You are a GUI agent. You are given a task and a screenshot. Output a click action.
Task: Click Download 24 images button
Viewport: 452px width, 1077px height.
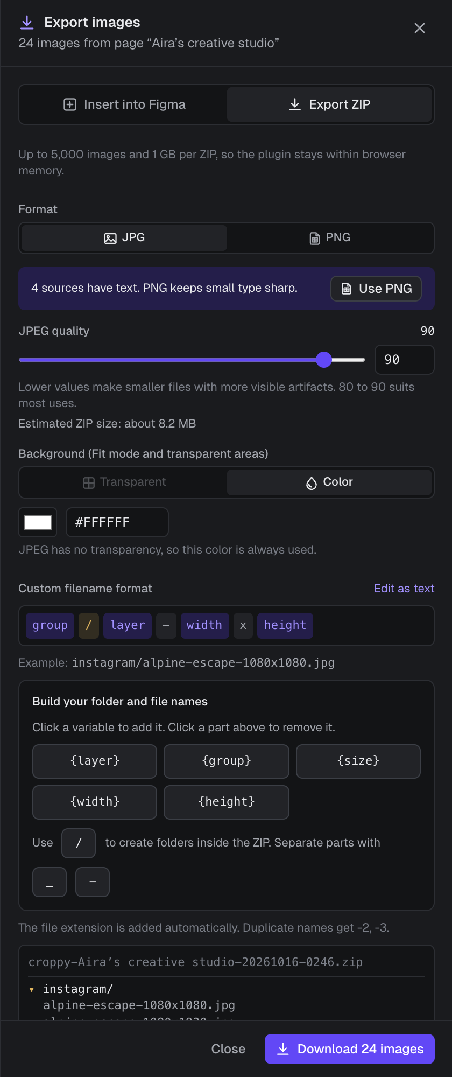(x=350, y=1049)
